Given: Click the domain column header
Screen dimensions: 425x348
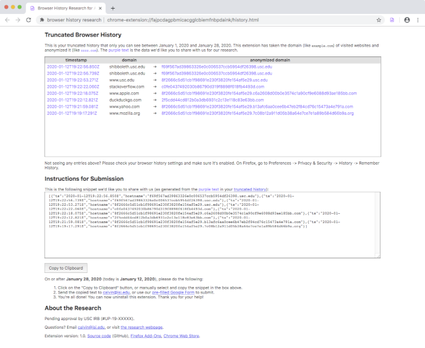Looking at the screenshot, I should 129,60.
